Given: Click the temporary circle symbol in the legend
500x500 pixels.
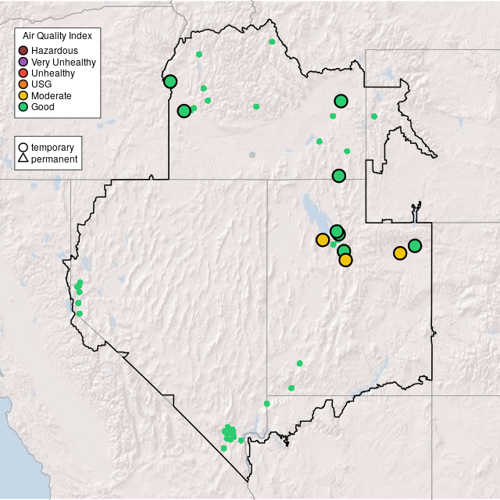Looking at the screenshot, I should click(x=23, y=147).
